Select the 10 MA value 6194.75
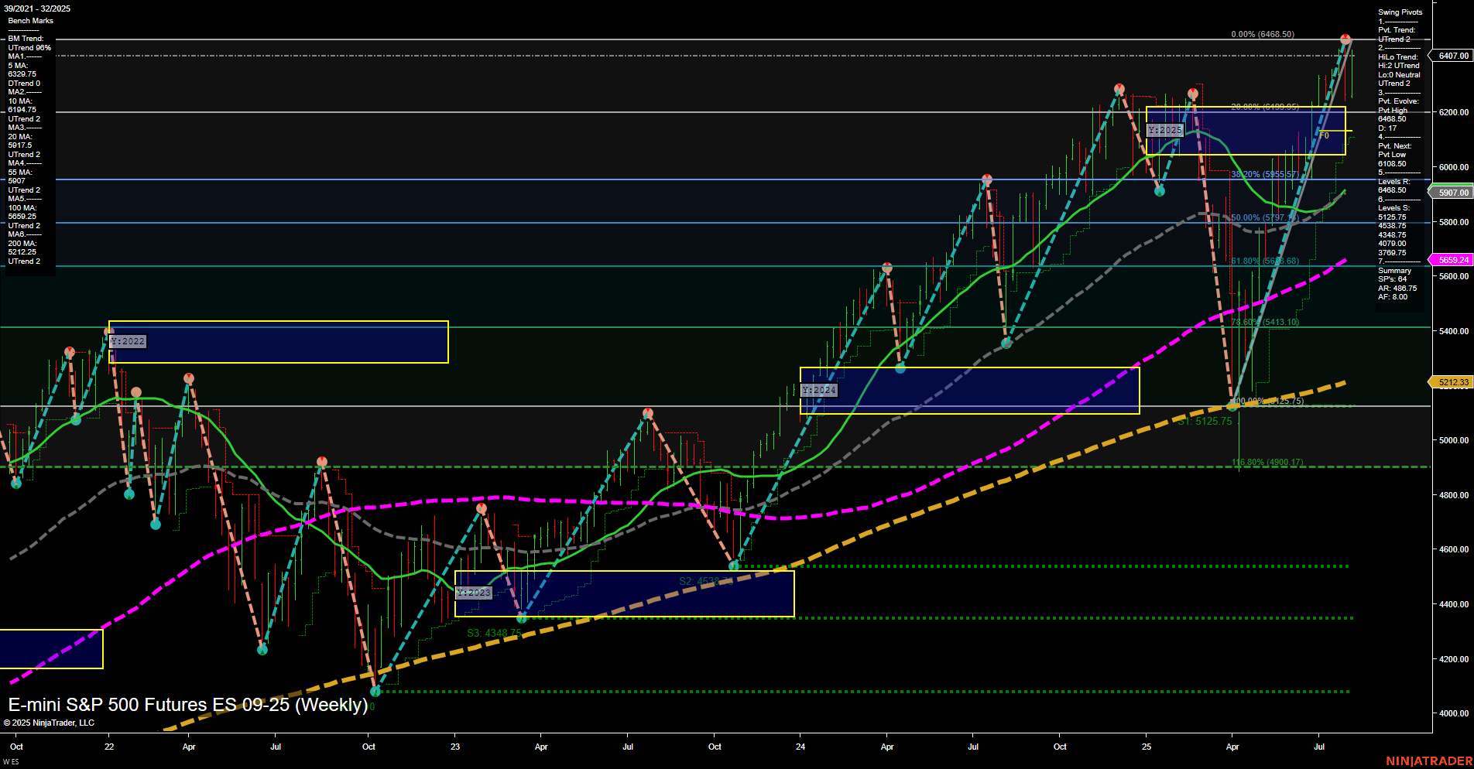The height and width of the screenshot is (769, 1474). point(22,110)
